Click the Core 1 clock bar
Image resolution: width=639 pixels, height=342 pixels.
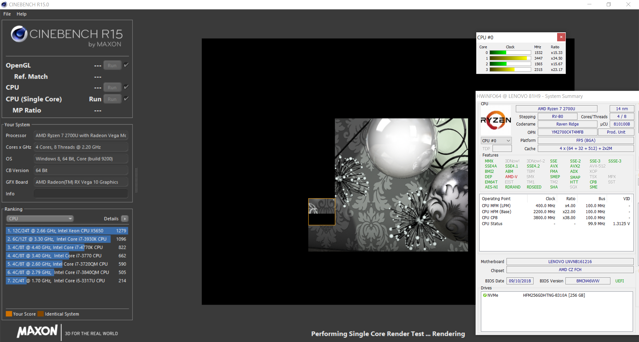[x=510, y=58]
